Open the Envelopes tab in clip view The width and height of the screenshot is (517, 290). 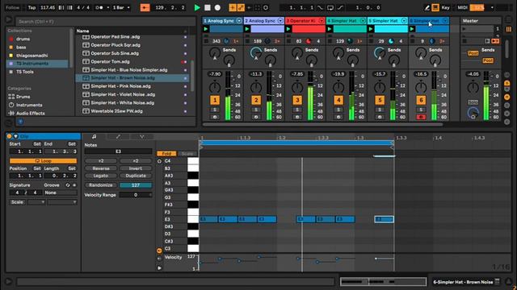[x=118, y=136]
